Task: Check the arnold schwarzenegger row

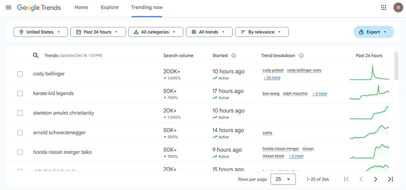Action: pos(20,132)
